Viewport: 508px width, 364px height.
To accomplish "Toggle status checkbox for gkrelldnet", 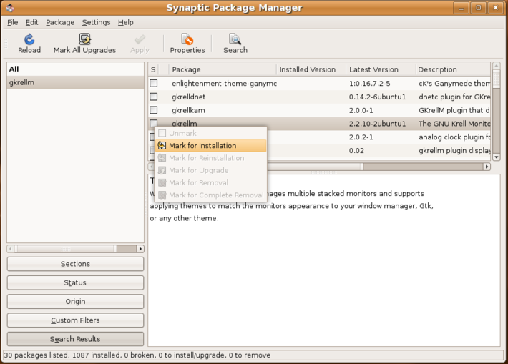I will pos(154,97).
